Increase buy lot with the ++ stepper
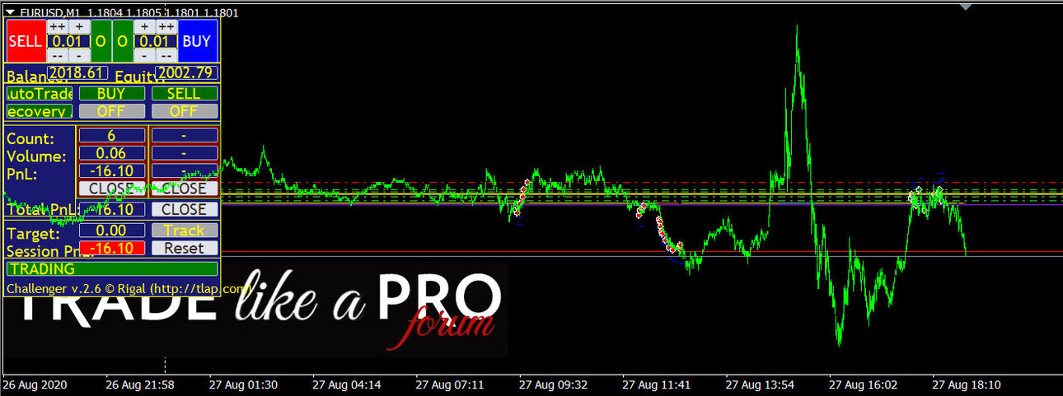The height and width of the screenshot is (396, 1063). click(x=166, y=26)
